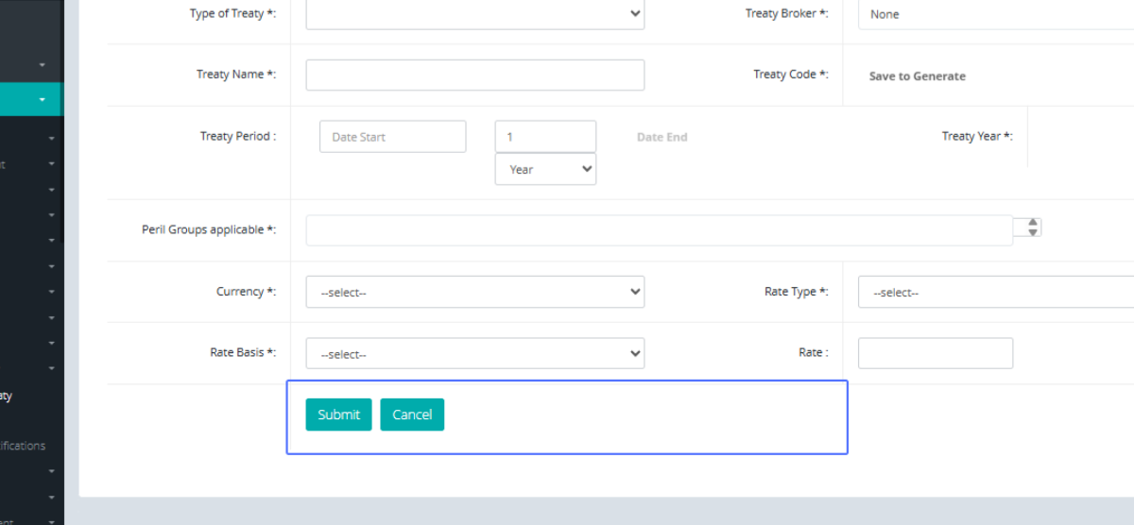1134x525 pixels.
Task: Click the chevron above the teal sidebar item
Action: click(43, 65)
